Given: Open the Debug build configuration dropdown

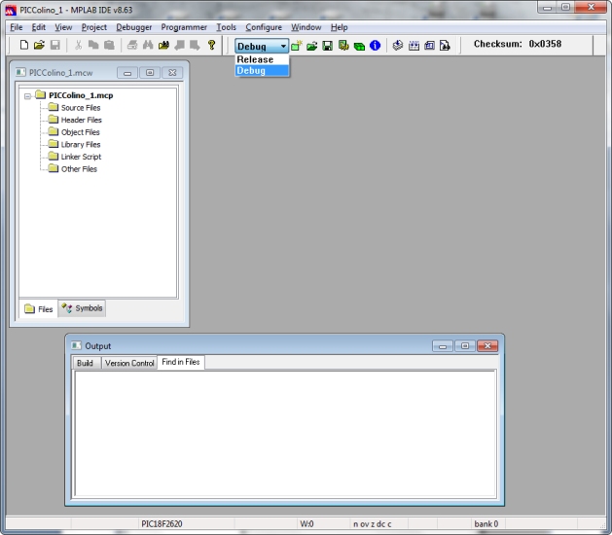Looking at the screenshot, I should (262, 46).
